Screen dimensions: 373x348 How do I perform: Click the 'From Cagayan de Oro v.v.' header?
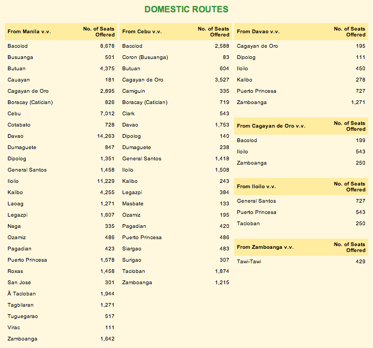coord(271,126)
